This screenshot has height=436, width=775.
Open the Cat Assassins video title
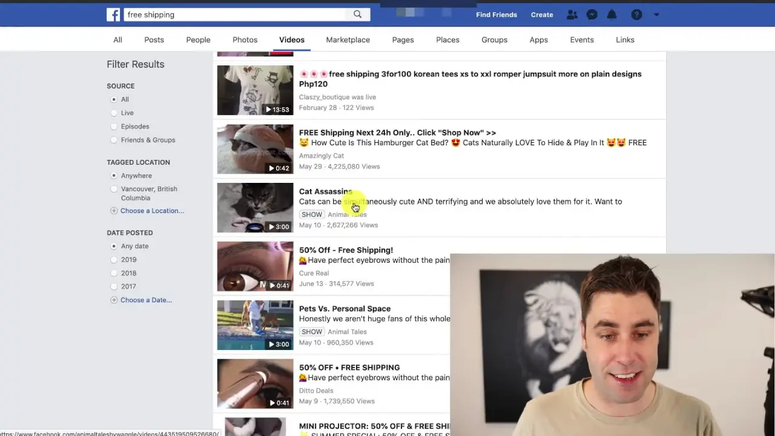[x=325, y=191]
